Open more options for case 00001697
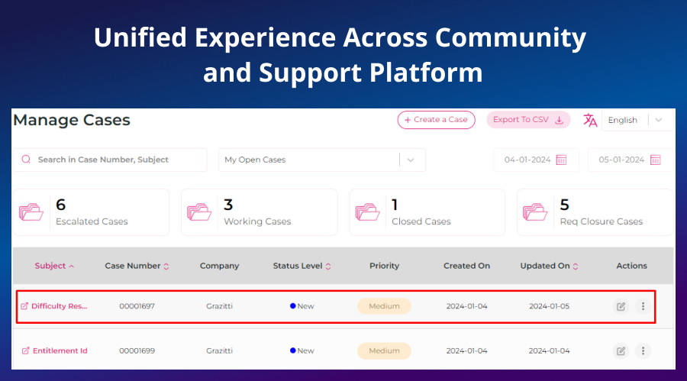The height and width of the screenshot is (381, 687). pos(643,306)
